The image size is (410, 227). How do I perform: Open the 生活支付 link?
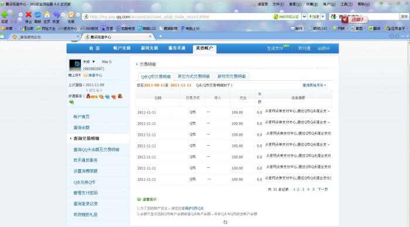pos(275,49)
